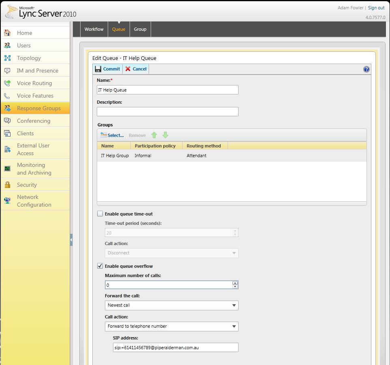Screen dimensions: 390x365
Task: Click the Home house icon in sidebar
Action: point(7,32)
